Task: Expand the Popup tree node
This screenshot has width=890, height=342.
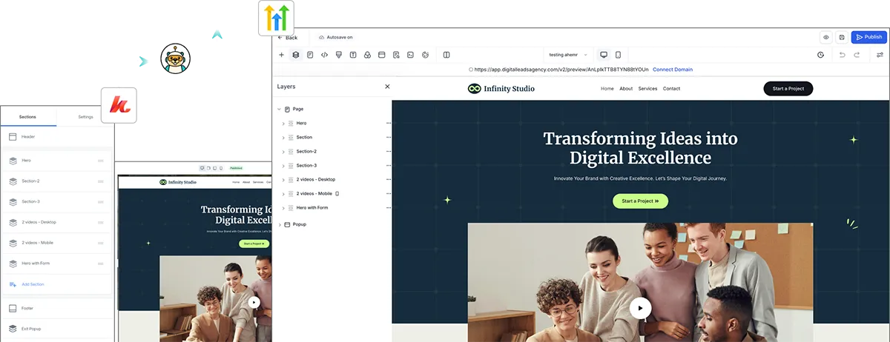Action: (x=280, y=224)
